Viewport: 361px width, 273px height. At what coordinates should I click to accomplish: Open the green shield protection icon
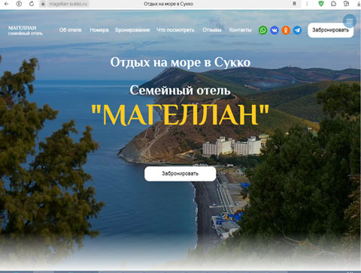[x=321, y=4]
